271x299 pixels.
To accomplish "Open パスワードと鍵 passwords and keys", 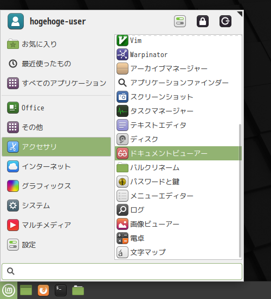I will [178, 182].
